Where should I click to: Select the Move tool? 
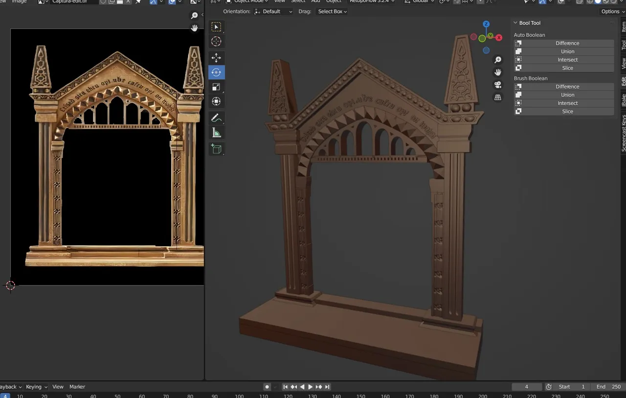[x=216, y=58]
